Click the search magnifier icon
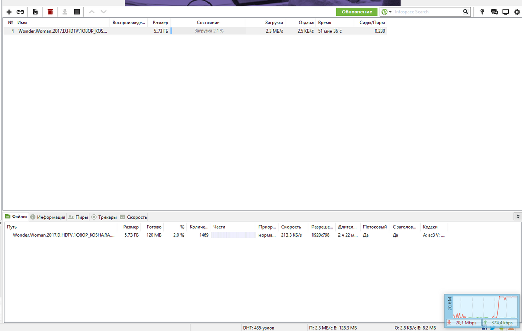 pyautogui.click(x=466, y=12)
